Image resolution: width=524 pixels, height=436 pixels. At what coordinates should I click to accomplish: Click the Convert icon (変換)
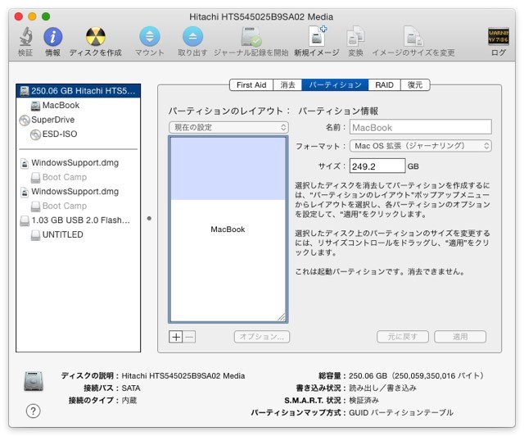click(x=355, y=36)
